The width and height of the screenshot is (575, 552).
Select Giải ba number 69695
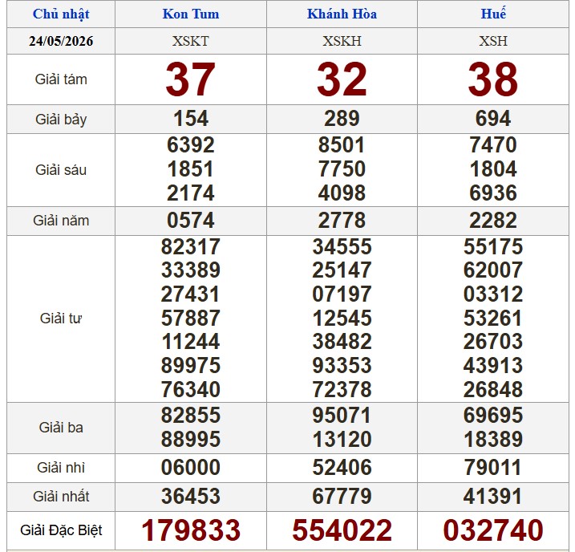pyautogui.click(x=493, y=416)
